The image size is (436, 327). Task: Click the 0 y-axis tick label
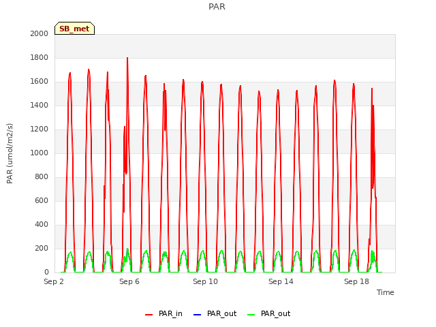(x=46, y=272)
